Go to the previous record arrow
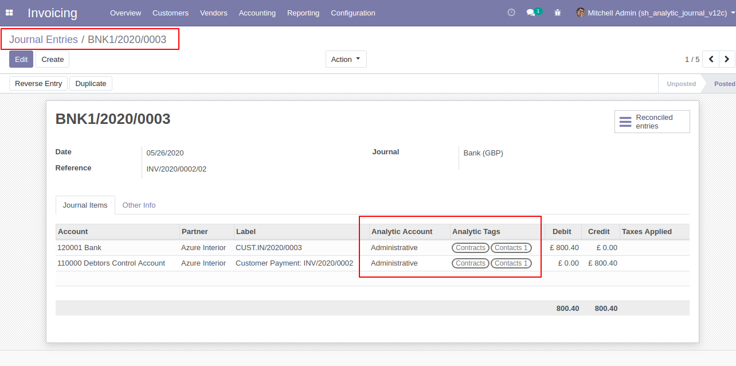736x366 pixels. [711, 59]
